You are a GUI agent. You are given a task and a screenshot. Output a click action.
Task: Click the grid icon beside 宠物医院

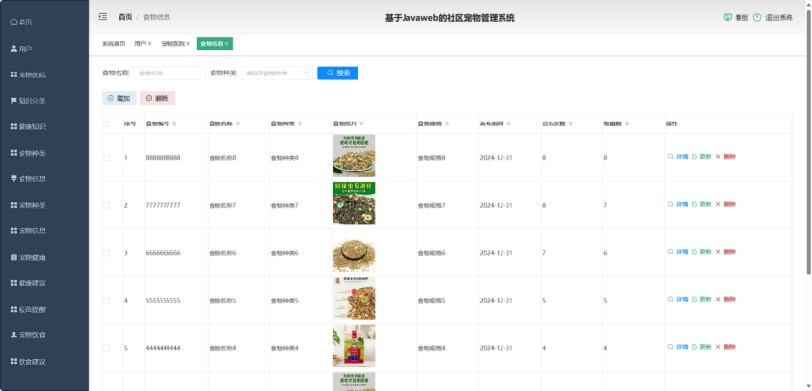(x=14, y=74)
